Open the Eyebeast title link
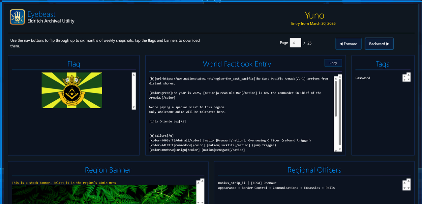The width and height of the screenshot is (422, 204). pyautogui.click(x=41, y=14)
